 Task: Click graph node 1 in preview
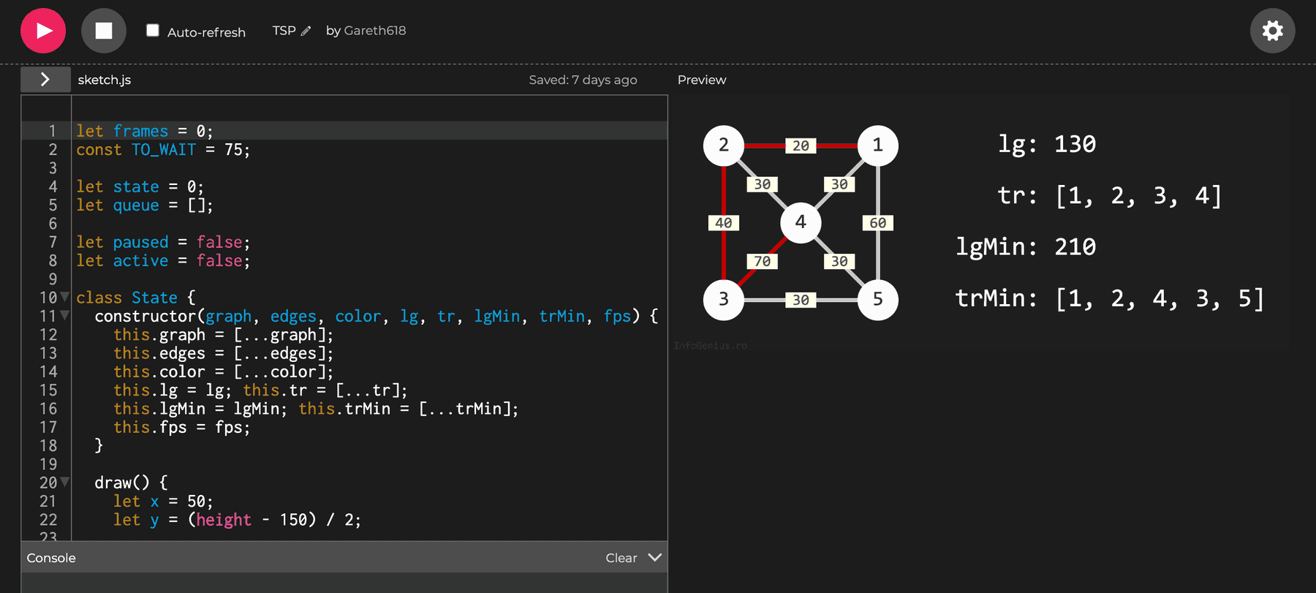pyautogui.click(x=877, y=146)
